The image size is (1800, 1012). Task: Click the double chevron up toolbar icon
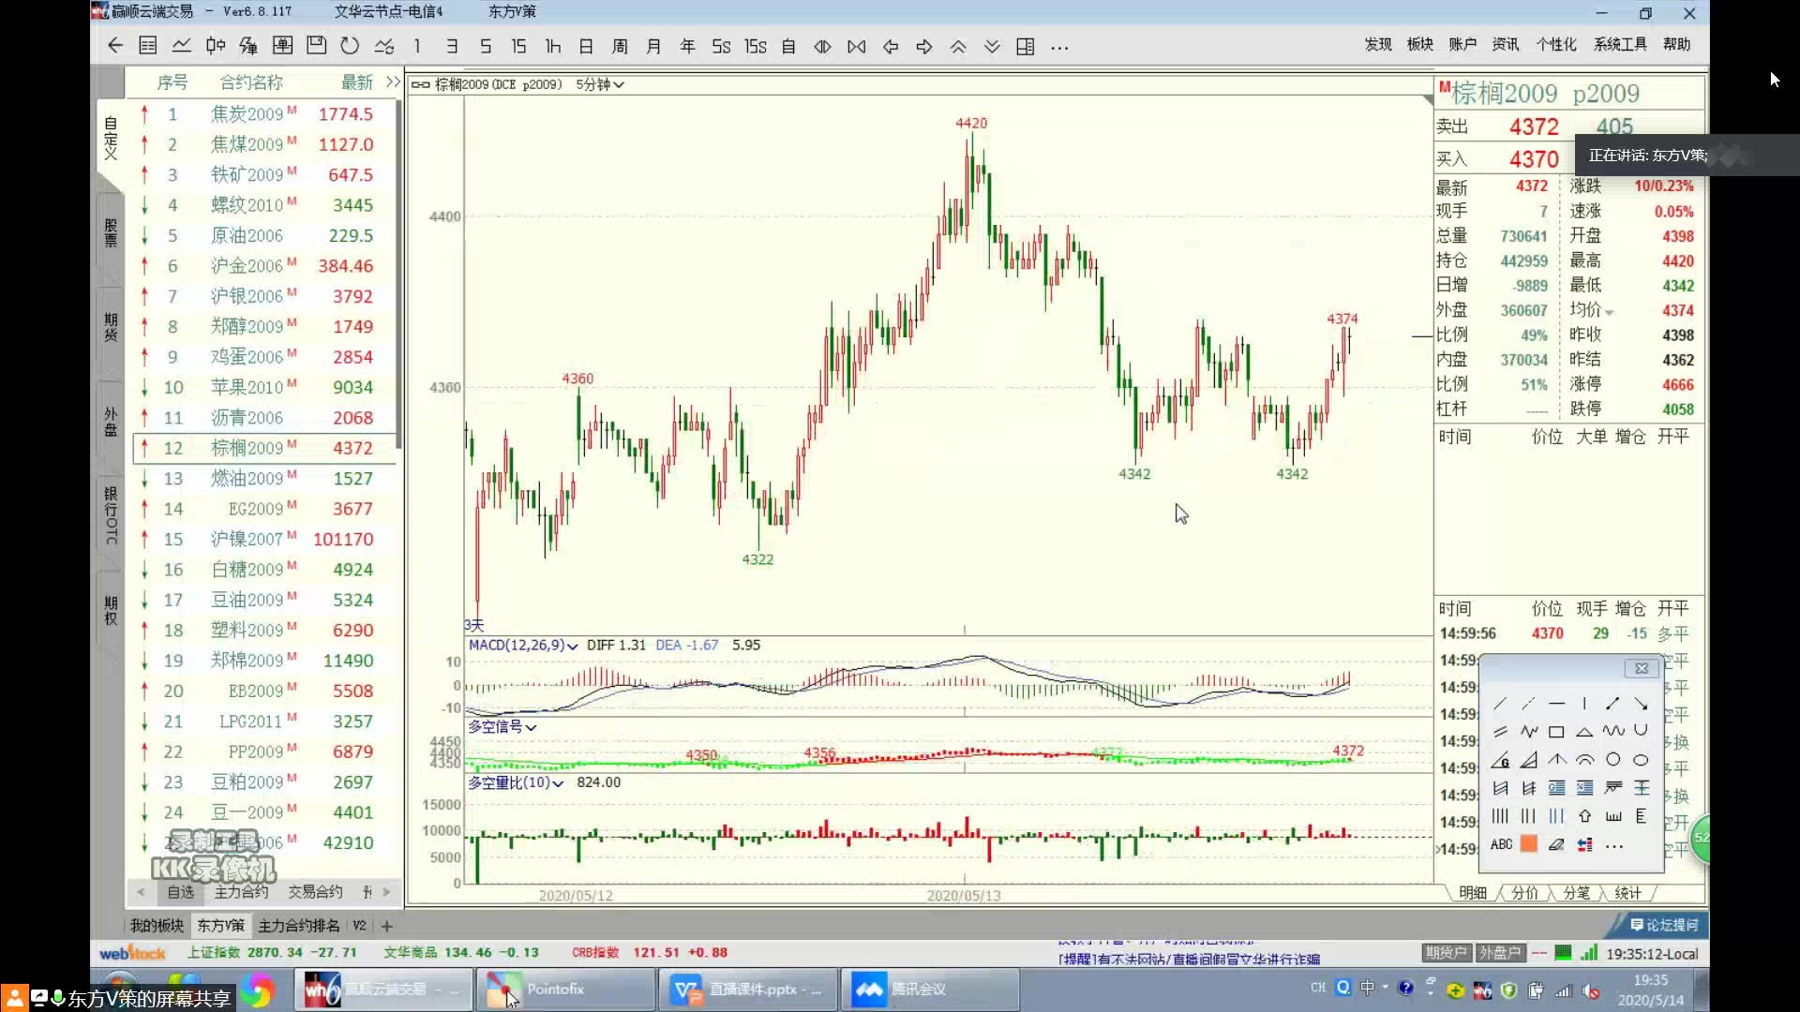coord(958,46)
